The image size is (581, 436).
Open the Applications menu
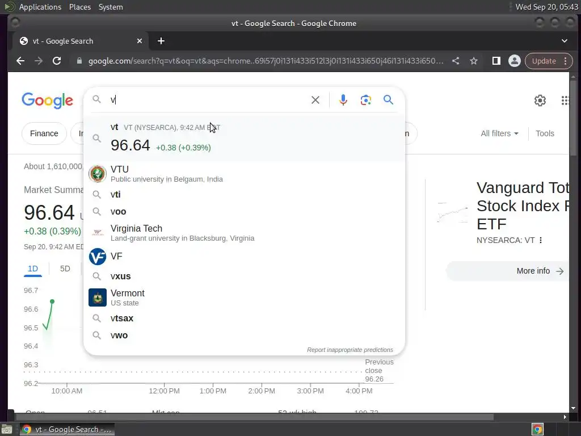pos(40,7)
